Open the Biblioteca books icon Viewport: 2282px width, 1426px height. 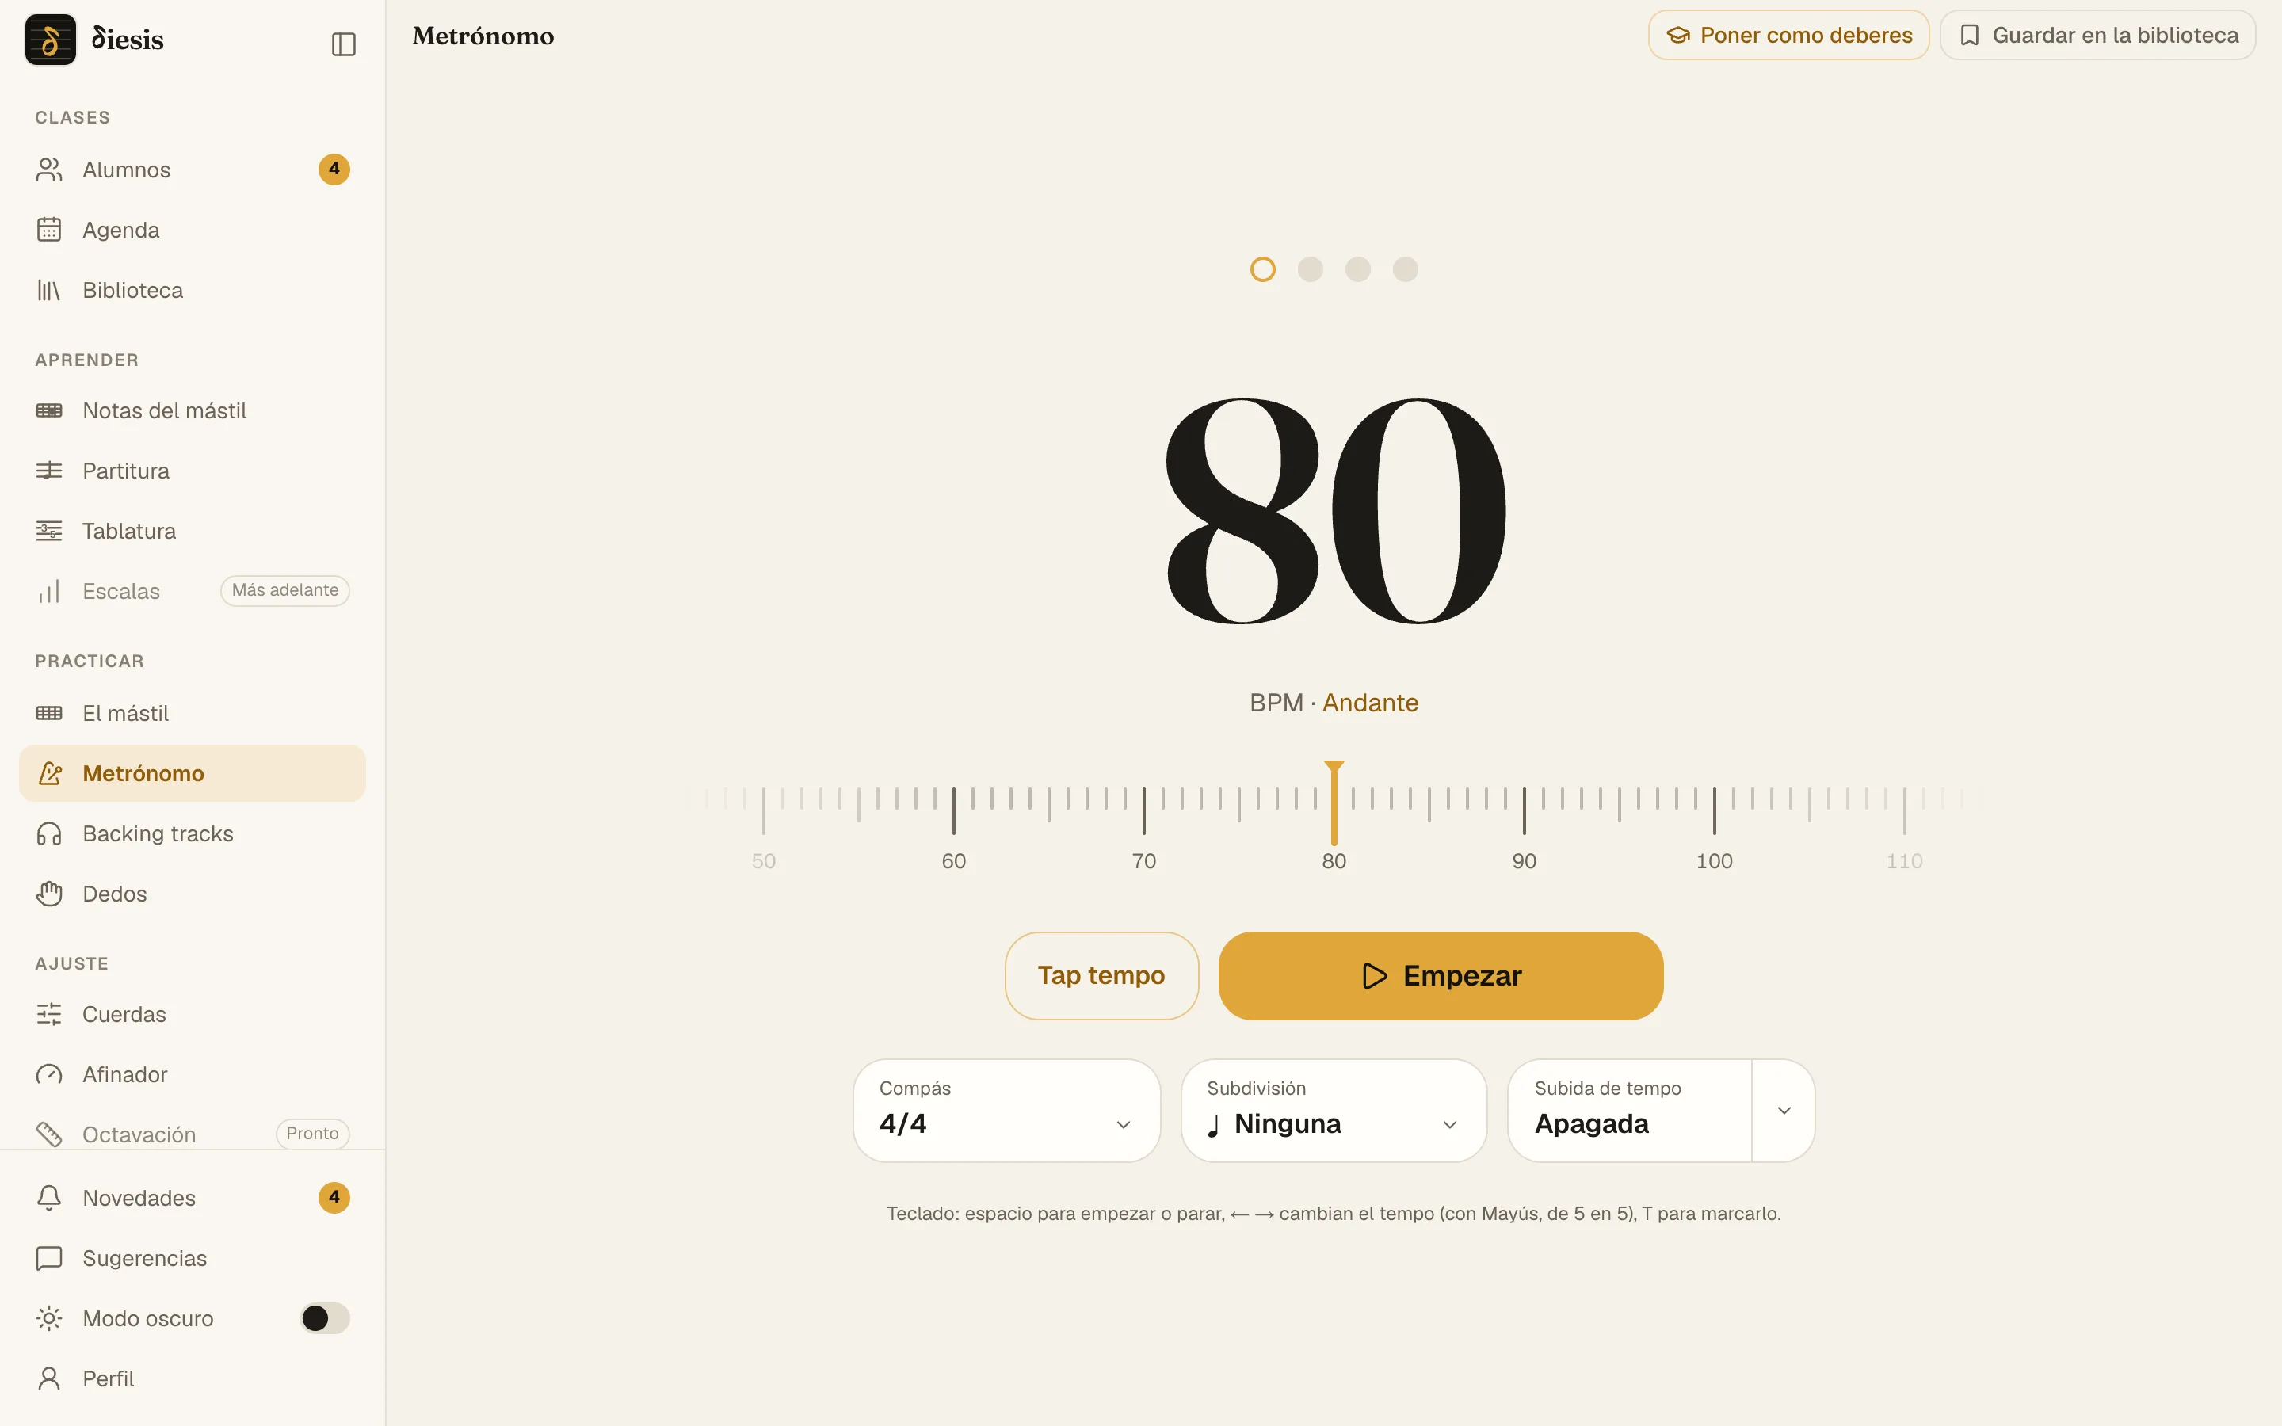click(49, 291)
